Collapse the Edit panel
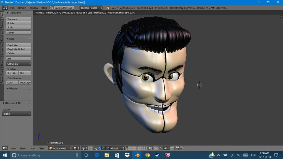Viewport: 283px width, 159px height. (x=7, y=39)
